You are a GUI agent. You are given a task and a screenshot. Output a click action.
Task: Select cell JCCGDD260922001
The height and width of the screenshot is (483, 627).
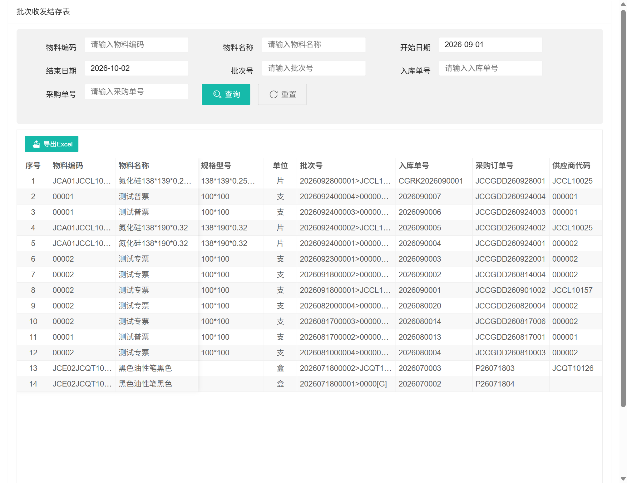(x=511, y=259)
